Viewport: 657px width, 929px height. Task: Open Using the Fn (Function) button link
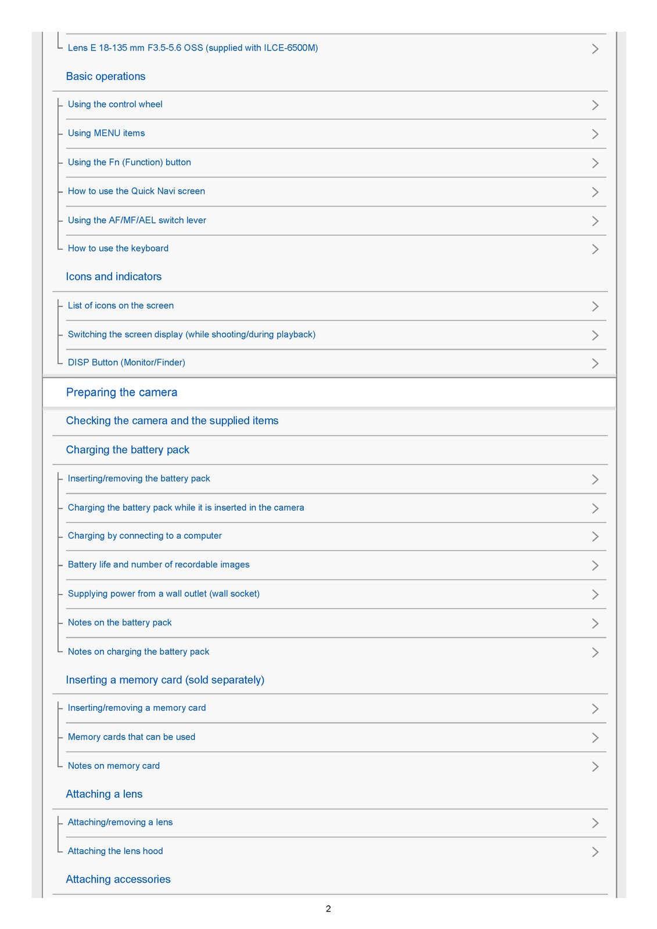(130, 163)
